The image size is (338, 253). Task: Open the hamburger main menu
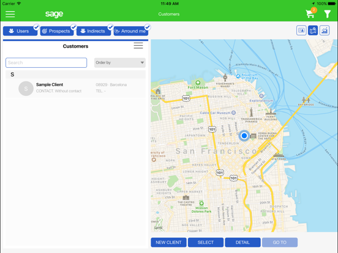10,14
